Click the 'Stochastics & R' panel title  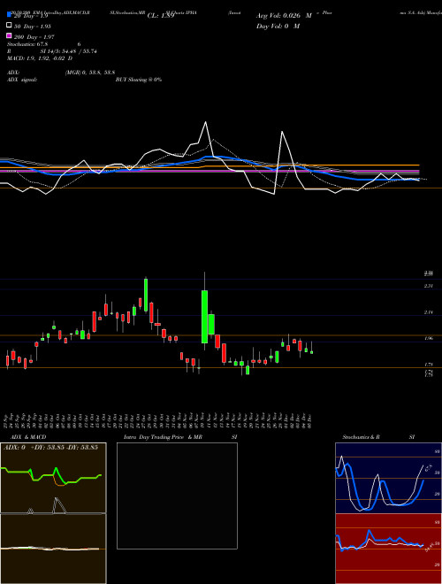click(x=362, y=437)
